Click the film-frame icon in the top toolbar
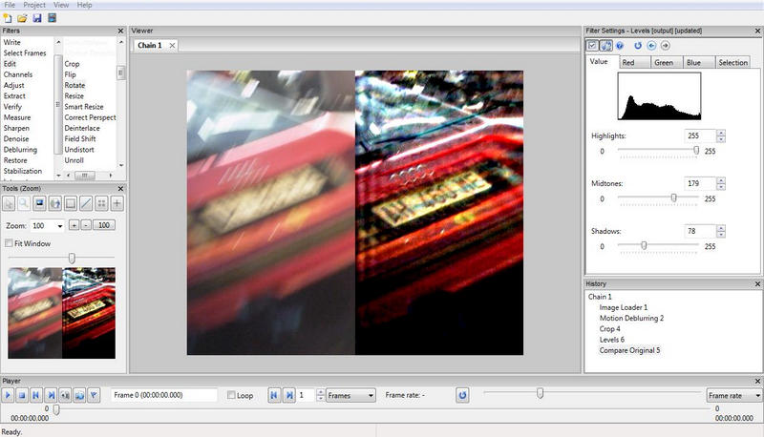Viewport: 764px width, 437px height. point(53,18)
